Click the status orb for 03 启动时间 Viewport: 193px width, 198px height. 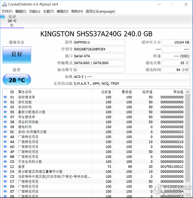tap(5, 107)
